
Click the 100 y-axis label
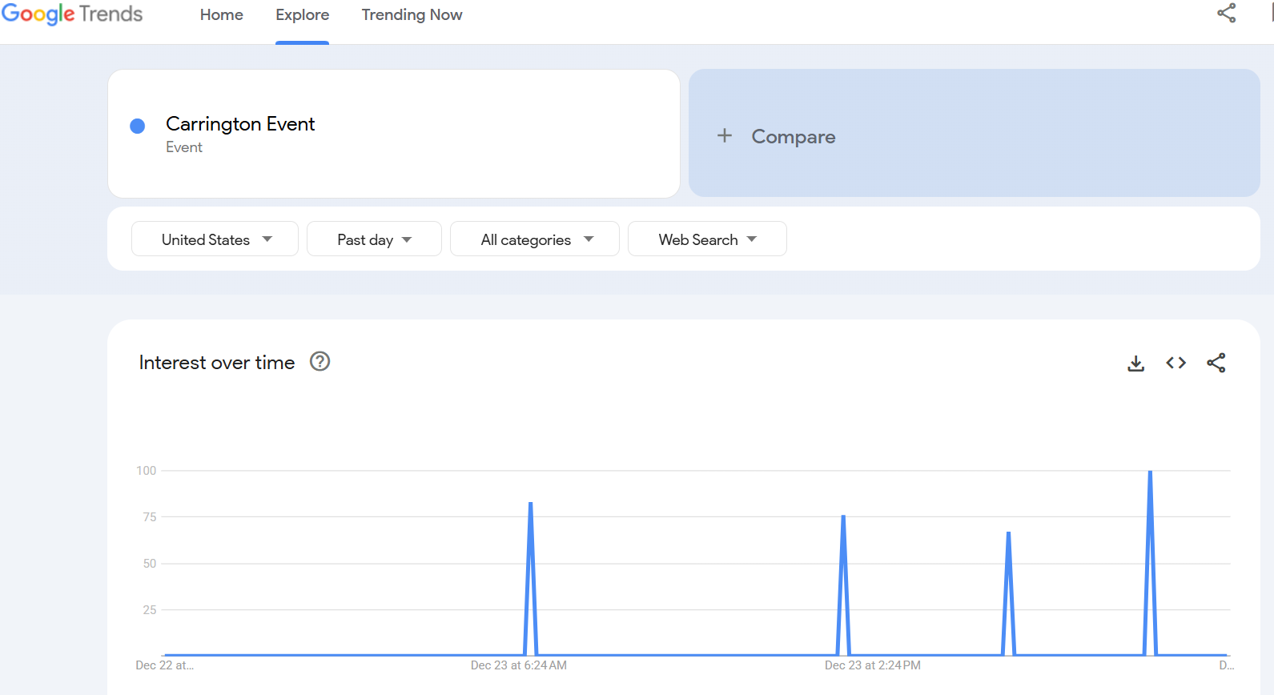(x=147, y=471)
